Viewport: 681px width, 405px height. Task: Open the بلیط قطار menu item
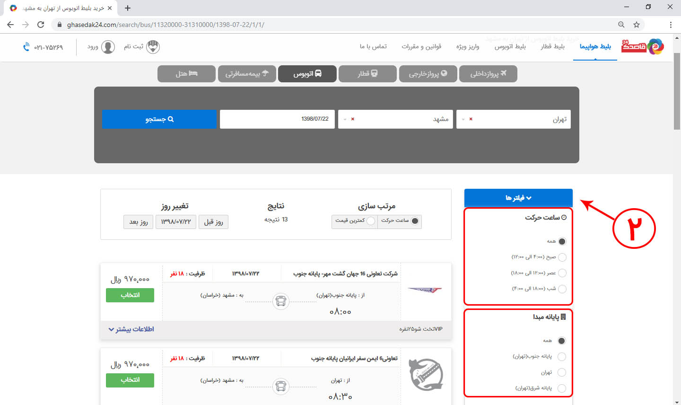(x=553, y=46)
